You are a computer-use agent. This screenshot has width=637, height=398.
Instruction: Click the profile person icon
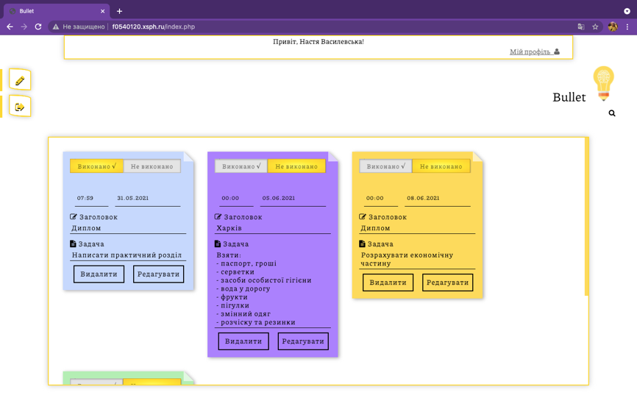click(557, 51)
